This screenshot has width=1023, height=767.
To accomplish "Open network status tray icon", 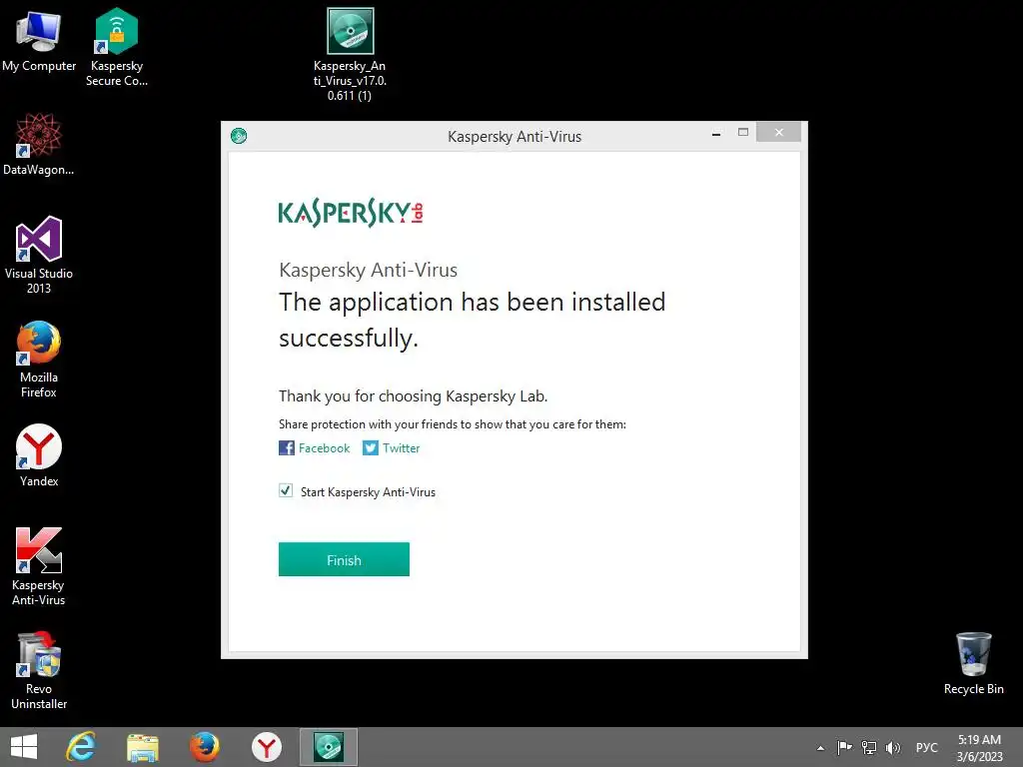I will point(869,747).
